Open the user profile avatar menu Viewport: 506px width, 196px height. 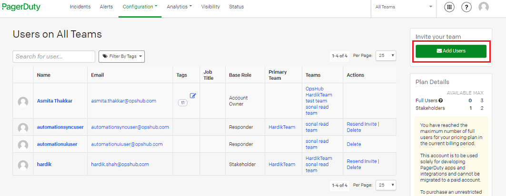pos(484,7)
